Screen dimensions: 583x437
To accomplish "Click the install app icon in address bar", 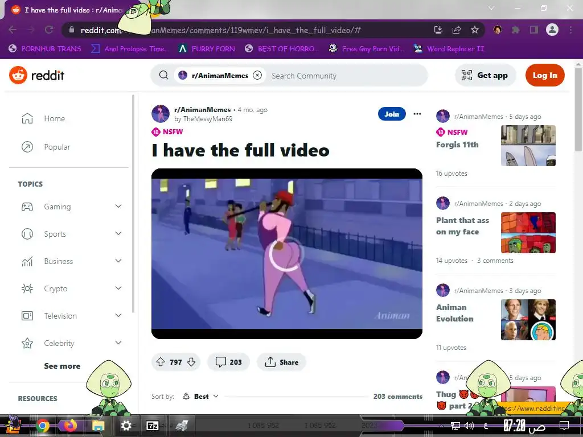I will pyautogui.click(x=438, y=30).
